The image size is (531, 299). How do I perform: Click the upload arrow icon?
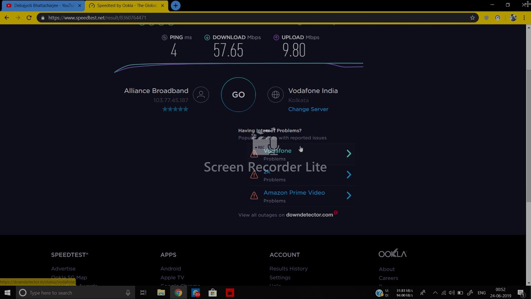click(276, 37)
